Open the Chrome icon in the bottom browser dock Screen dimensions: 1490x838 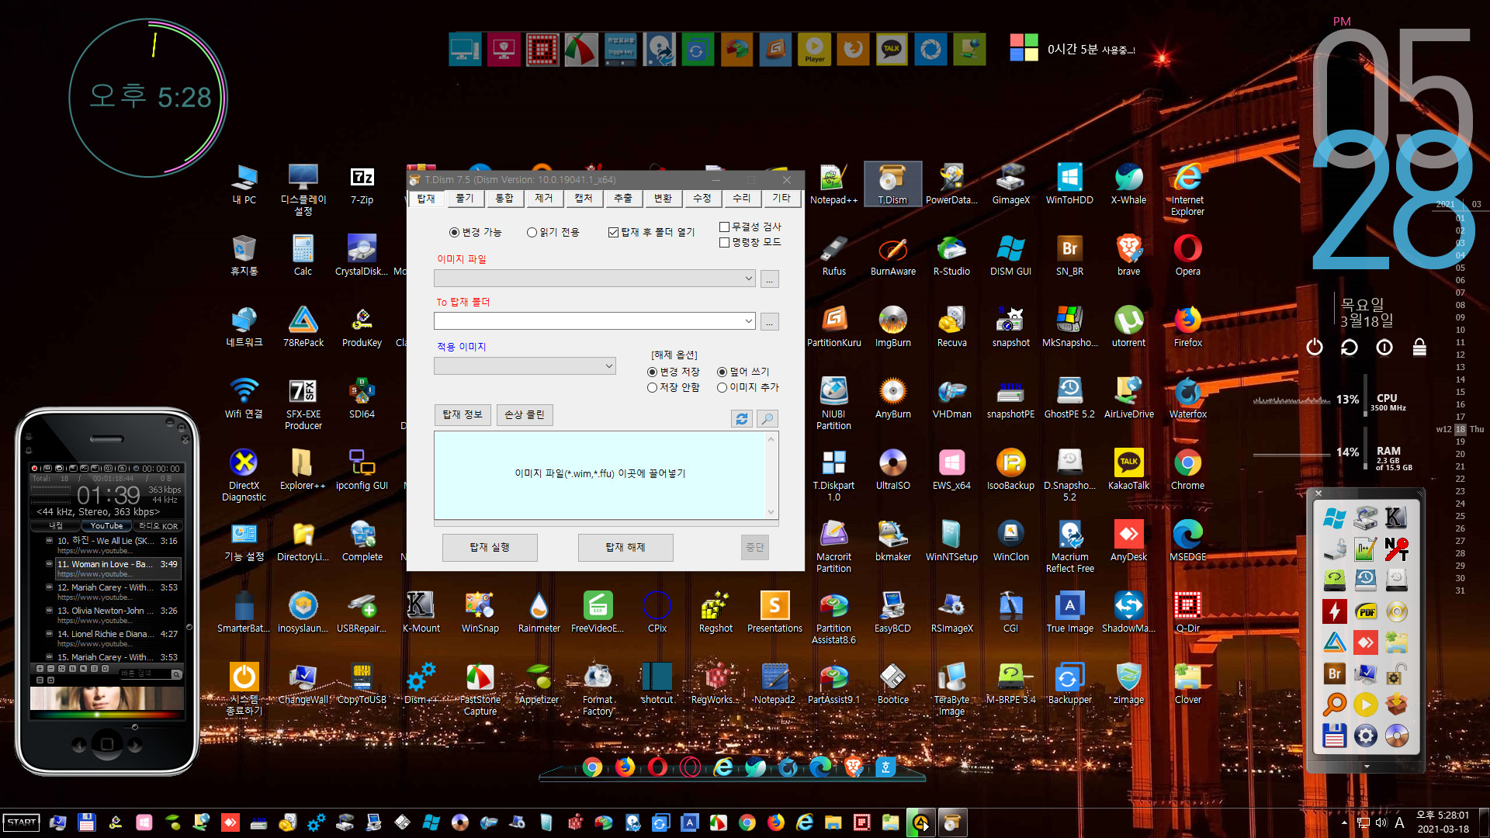tap(592, 767)
